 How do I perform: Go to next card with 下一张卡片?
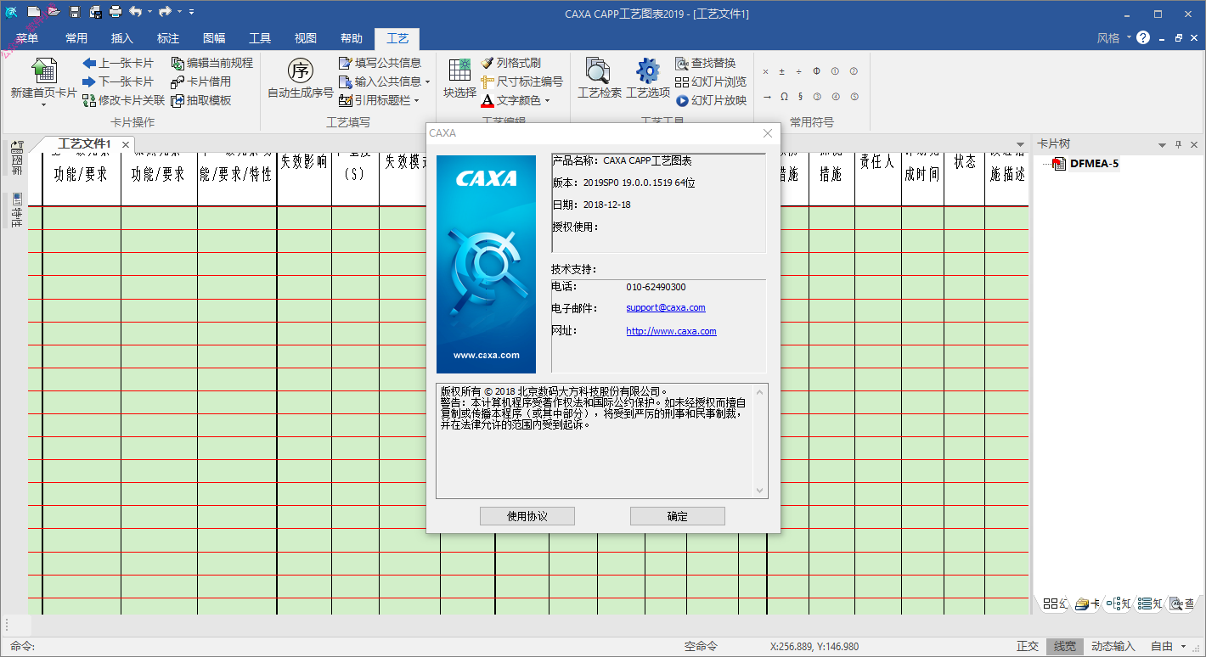(118, 81)
